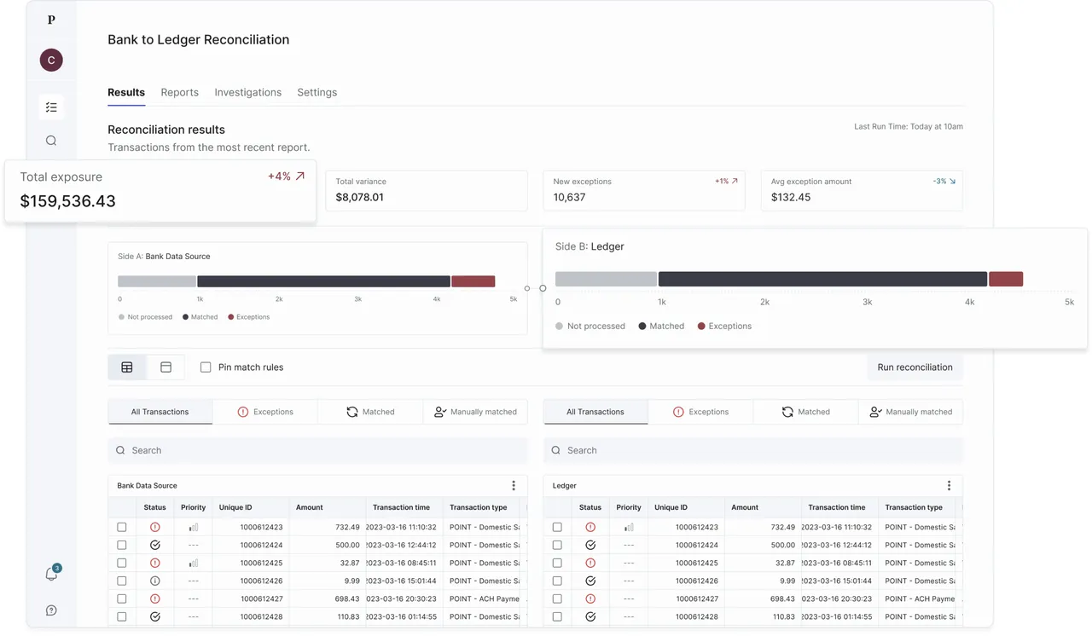This screenshot has height=636, width=1092.
Task: Click Side B Exceptions legend item
Action: 724,326
